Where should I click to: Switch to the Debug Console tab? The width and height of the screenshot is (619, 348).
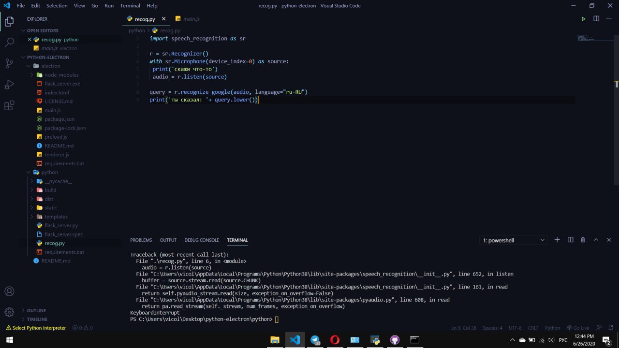tap(202, 240)
